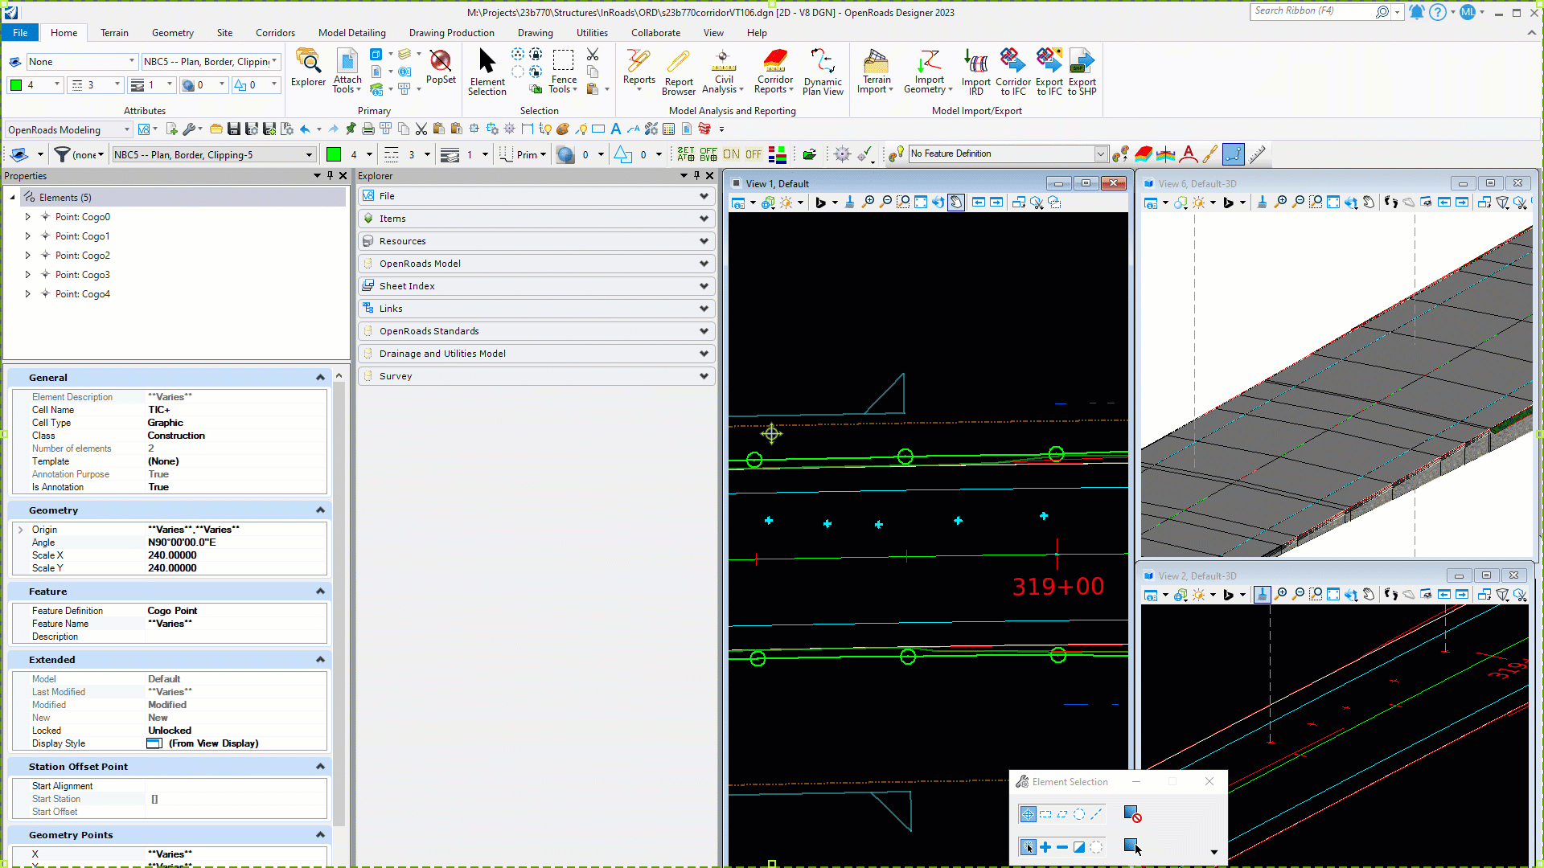Viewport: 1544px width, 868px height.
Task: Select Block selection method in Element Selection dialog
Action: (1045, 814)
